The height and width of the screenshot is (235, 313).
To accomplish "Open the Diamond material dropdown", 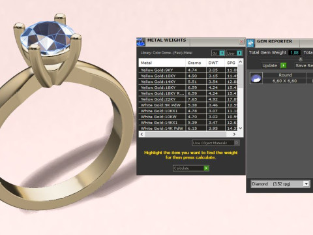I will (x=280, y=184).
